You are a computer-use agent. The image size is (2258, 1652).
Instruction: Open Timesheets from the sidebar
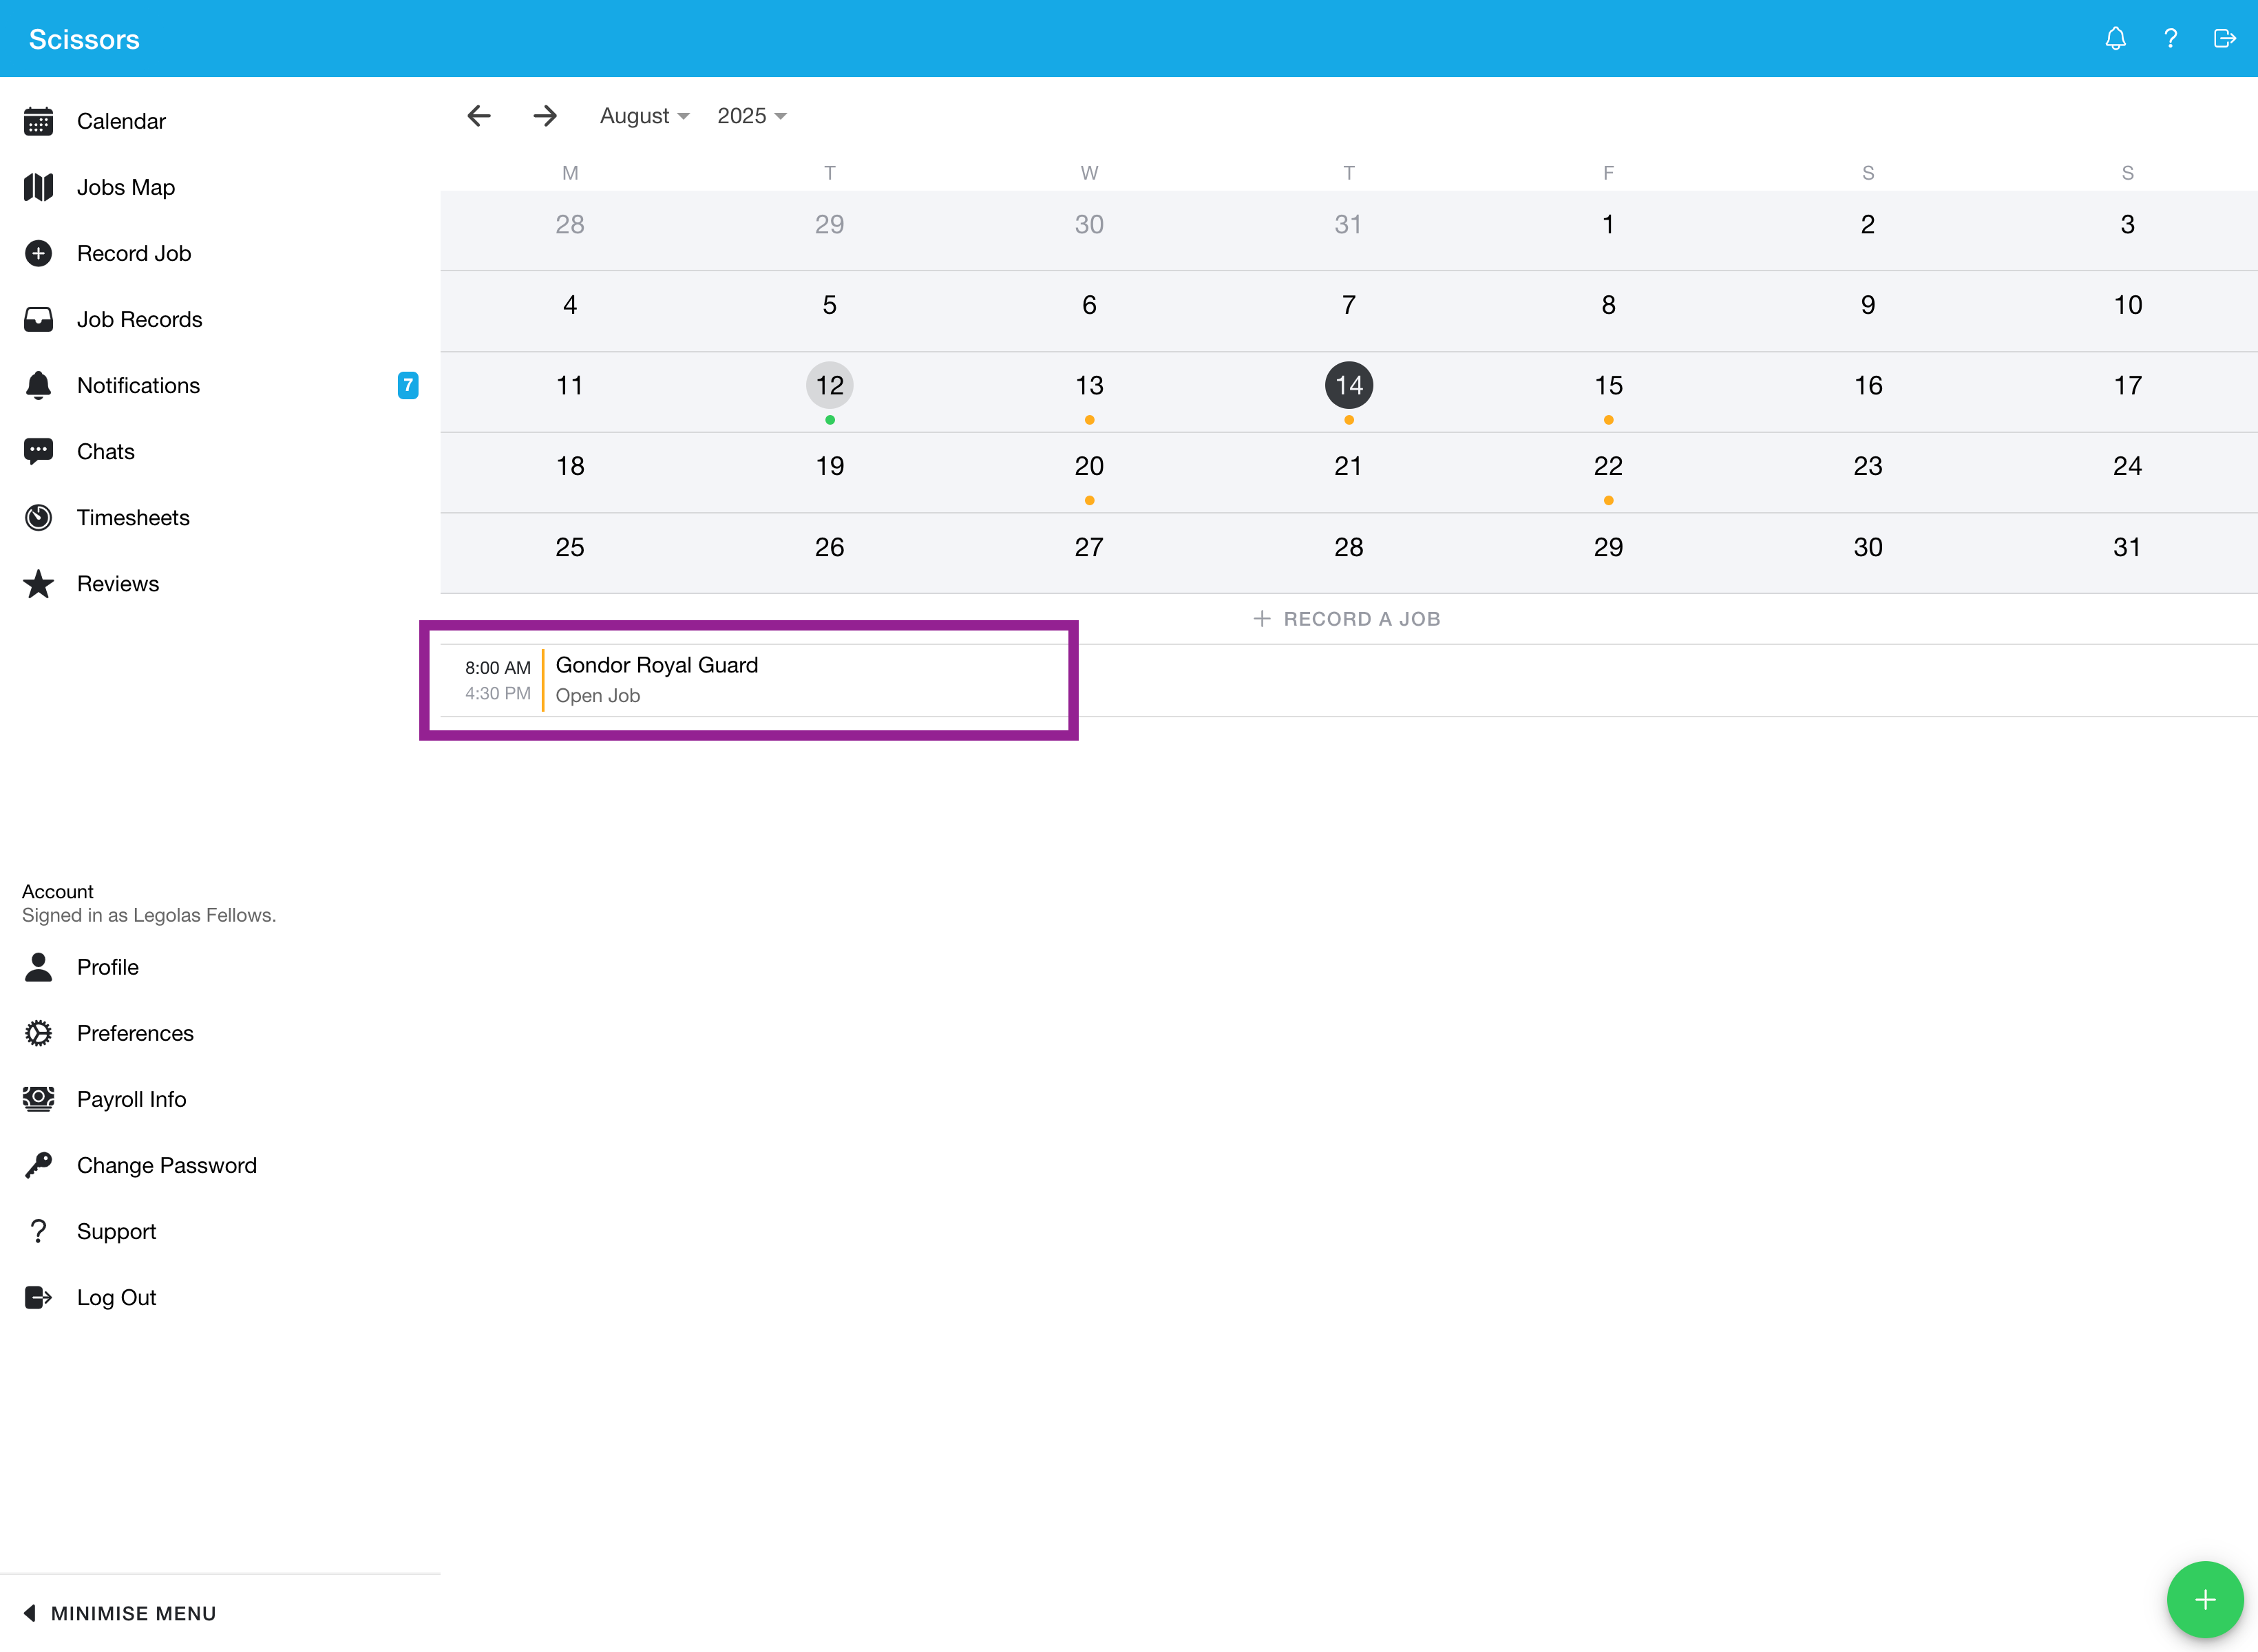coord(132,517)
